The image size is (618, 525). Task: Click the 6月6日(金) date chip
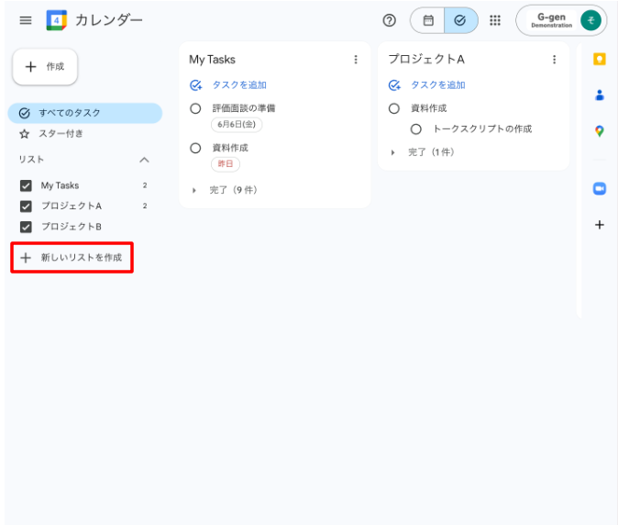[237, 124]
